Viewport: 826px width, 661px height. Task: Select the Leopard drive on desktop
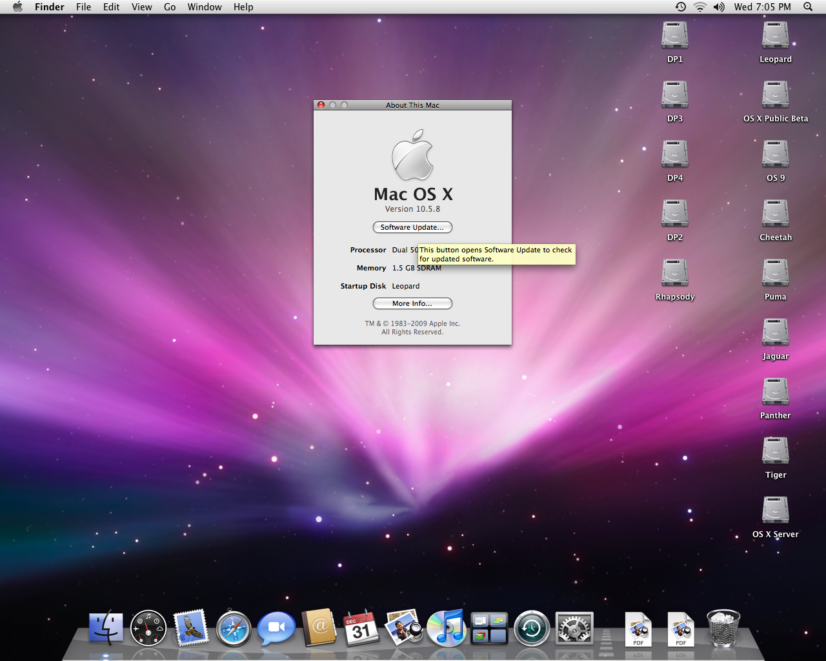(776, 36)
